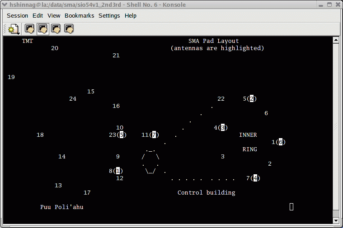Screen dimensions: 343x228
Task: Minimize the Konsole window
Action: 321,5
